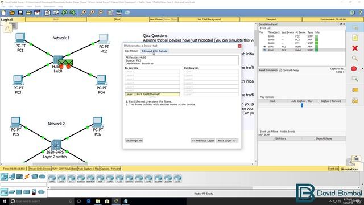364x205 pixels.
Task: Click the Next Layer button
Action: tap(227, 141)
